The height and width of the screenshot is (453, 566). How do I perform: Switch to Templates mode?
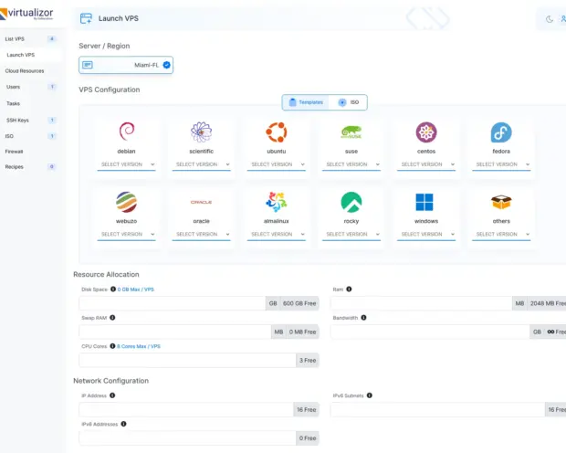click(x=306, y=102)
